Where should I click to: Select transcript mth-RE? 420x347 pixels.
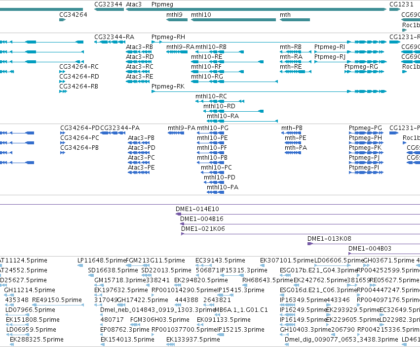click(x=291, y=67)
